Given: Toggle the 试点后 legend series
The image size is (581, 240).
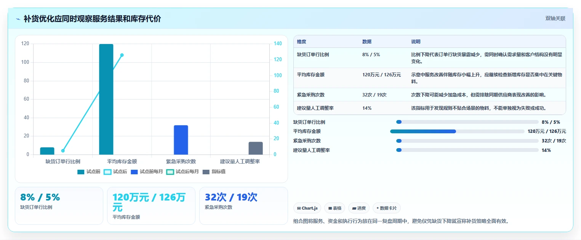Looking at the screenshot, I should pos(115,172).
